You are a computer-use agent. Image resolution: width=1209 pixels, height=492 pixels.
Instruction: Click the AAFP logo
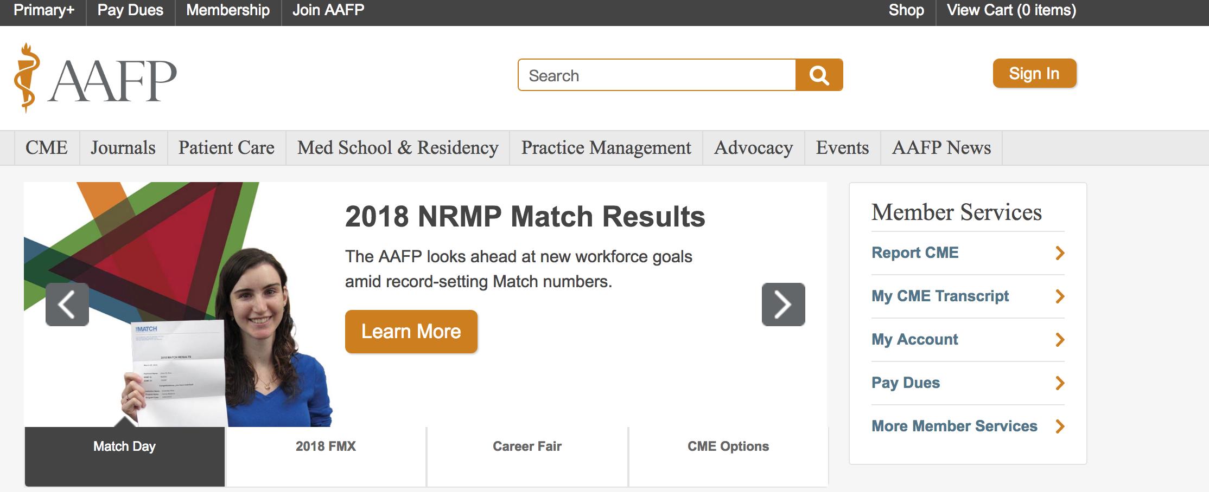tap(96, 79)
